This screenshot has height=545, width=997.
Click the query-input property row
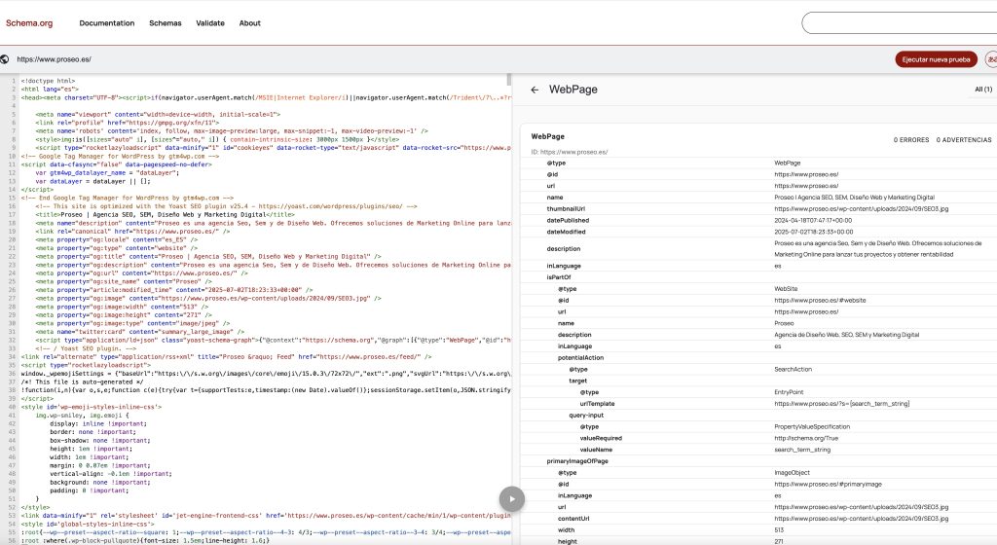point(587,415)
